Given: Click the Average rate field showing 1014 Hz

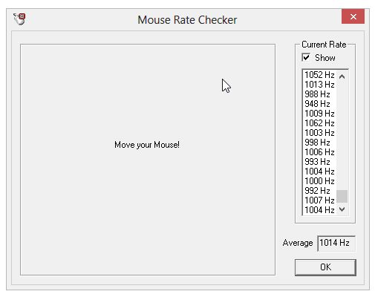Looking at the screenshot, I should (336, 243).
